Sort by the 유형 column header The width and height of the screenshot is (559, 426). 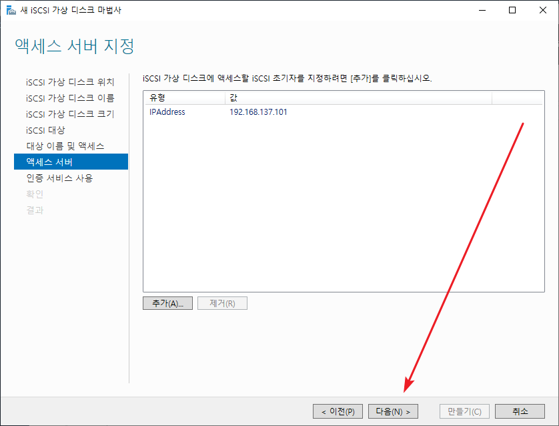tap(185, 97)
